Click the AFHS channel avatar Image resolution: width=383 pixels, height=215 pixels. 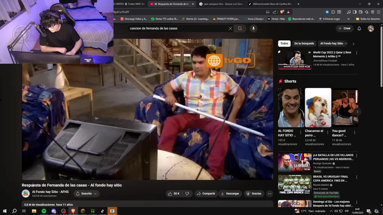(x=26, y=193)
